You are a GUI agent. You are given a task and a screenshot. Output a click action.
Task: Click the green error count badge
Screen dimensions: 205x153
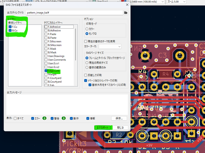(44, 118)
